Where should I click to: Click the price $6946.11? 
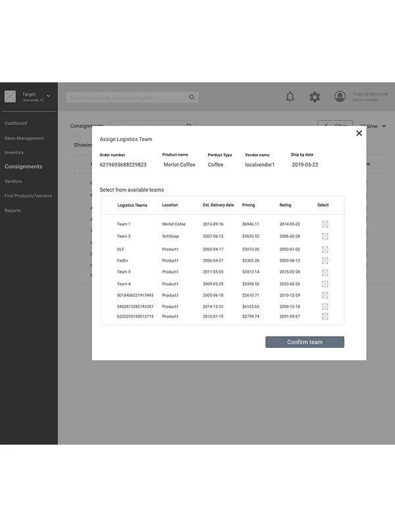click(251, 224)
